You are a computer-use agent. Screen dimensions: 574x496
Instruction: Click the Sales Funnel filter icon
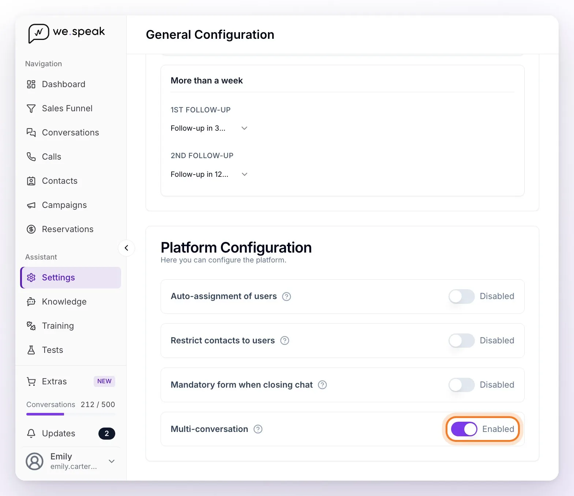[31, 108]
